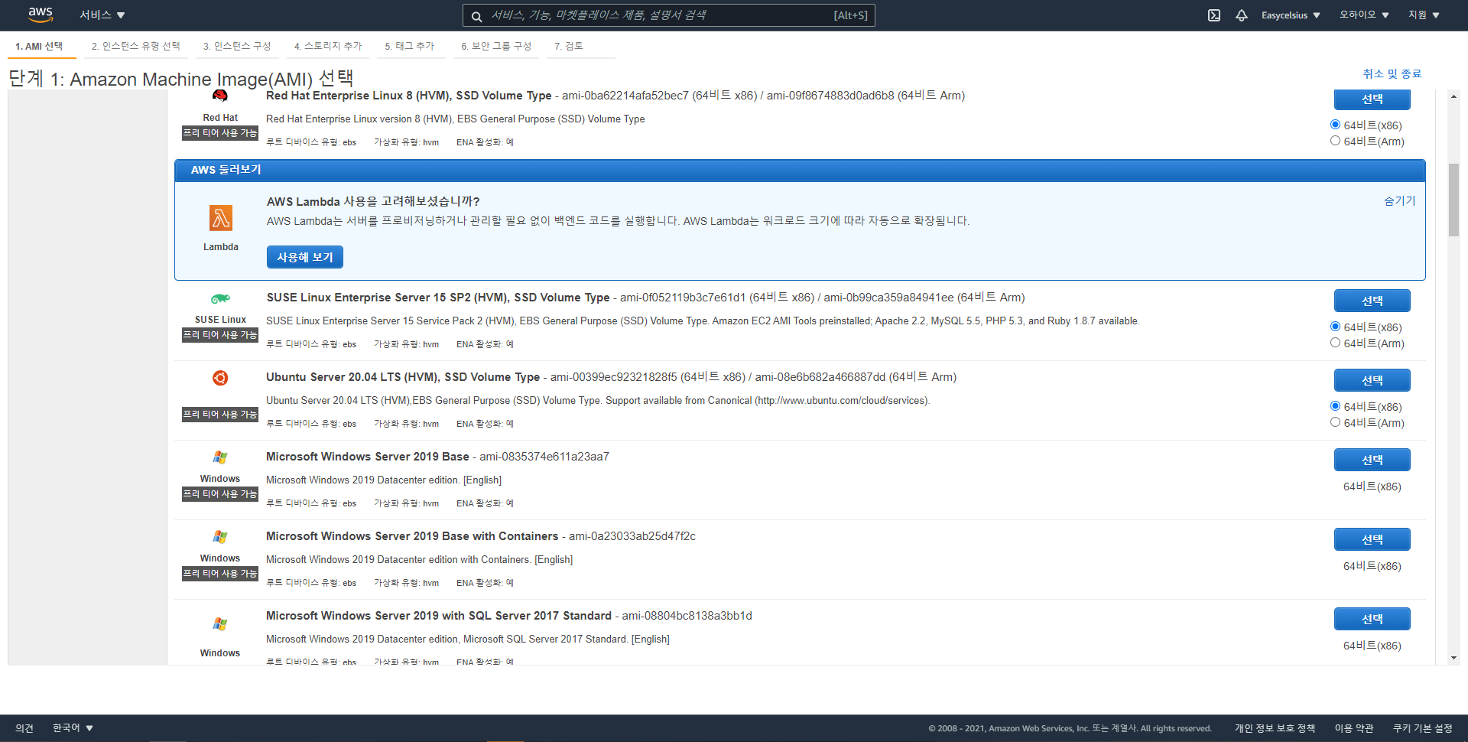The image size is (1468, 742).
Task: Click the orange Lambda icon
Action: 221,218
